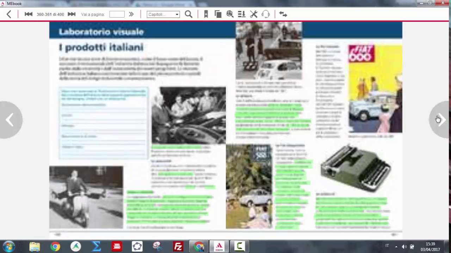The width and height of the screenshot is (451, 253).
Task: Click the 'Laboratorio visuale' header title
Action: tap(101, 32)
